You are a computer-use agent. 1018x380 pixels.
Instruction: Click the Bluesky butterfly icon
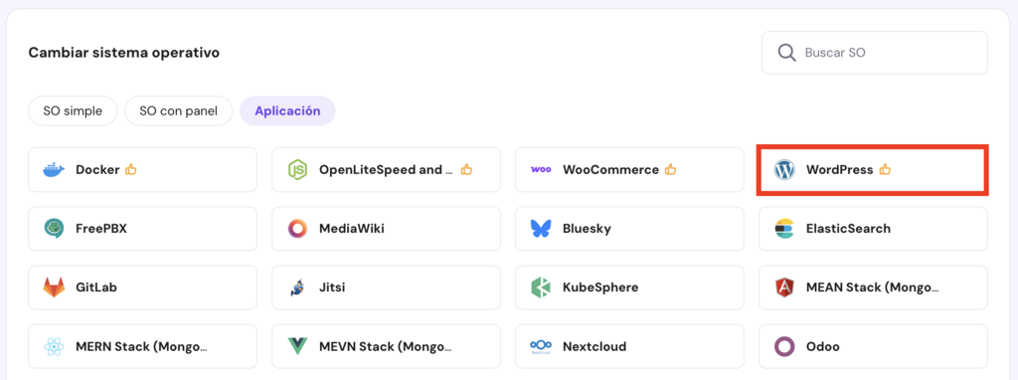coord(541,229)
